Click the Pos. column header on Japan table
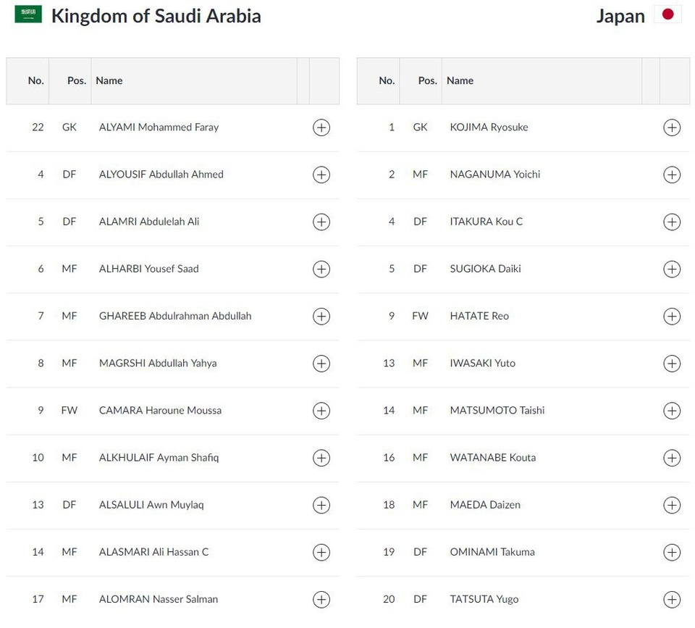695x628 pixels. click(427, 80)
